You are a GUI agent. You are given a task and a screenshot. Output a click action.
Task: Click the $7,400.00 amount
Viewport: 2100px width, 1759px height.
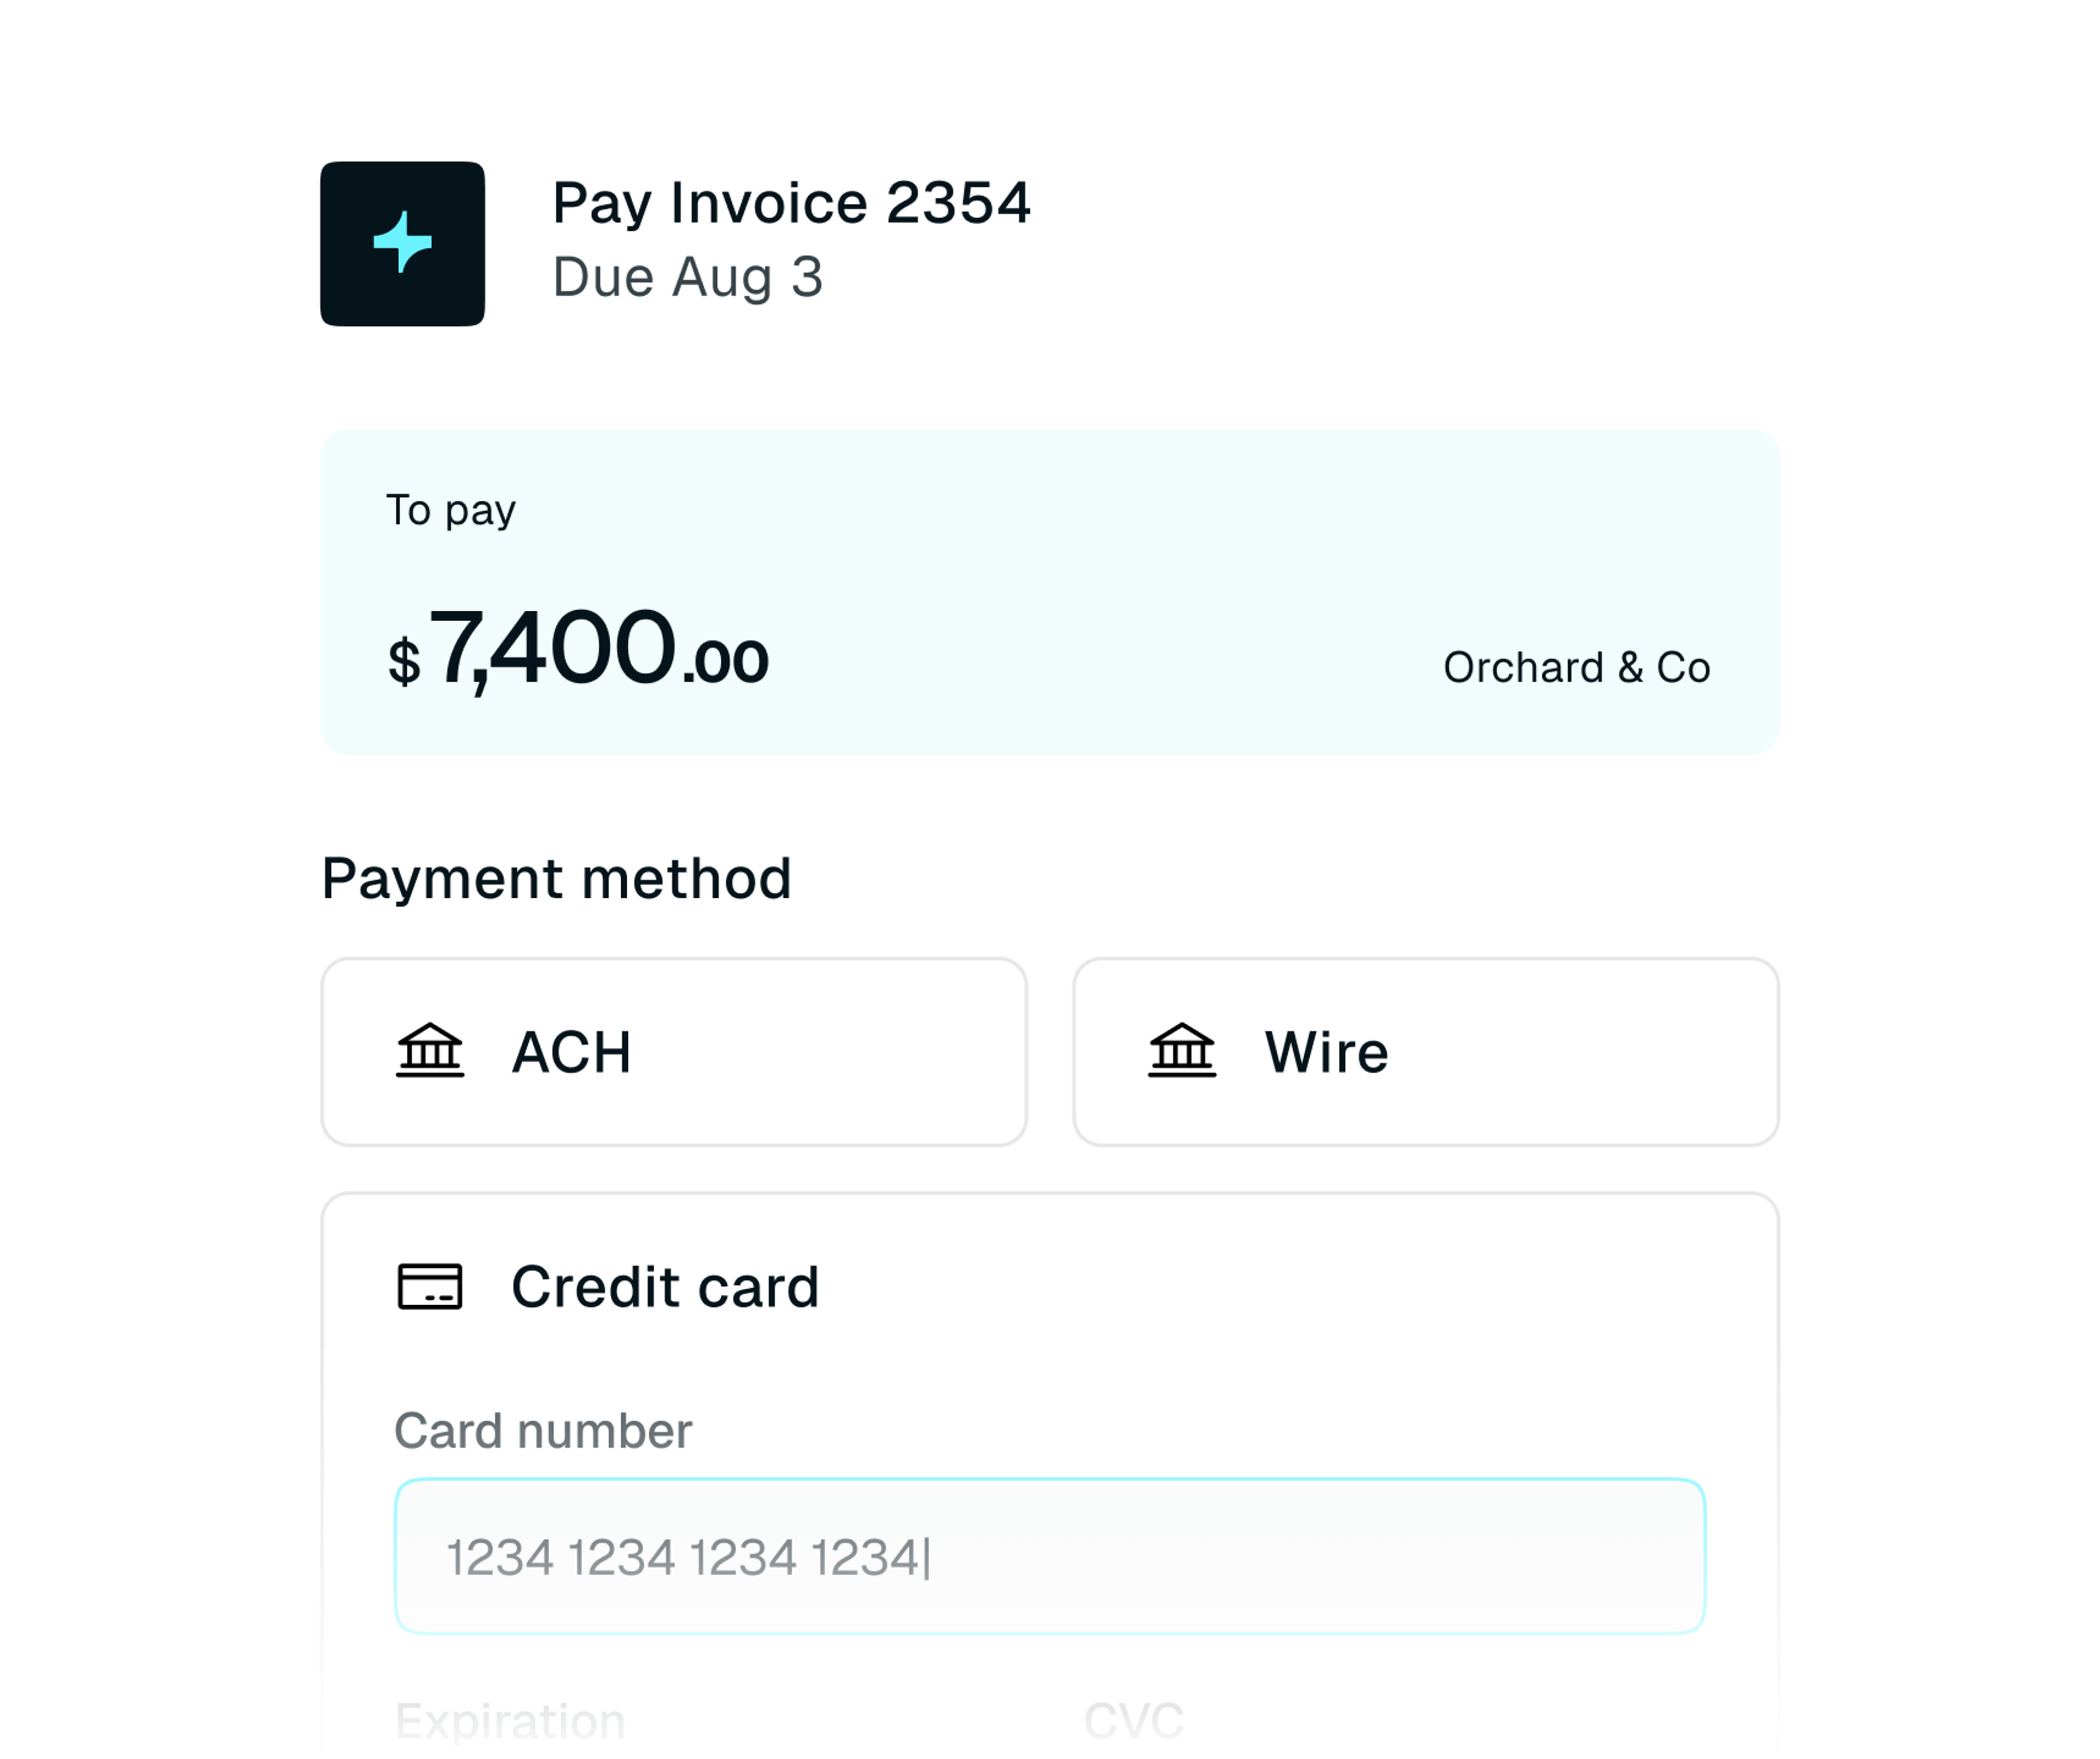[x=578, y=650]
